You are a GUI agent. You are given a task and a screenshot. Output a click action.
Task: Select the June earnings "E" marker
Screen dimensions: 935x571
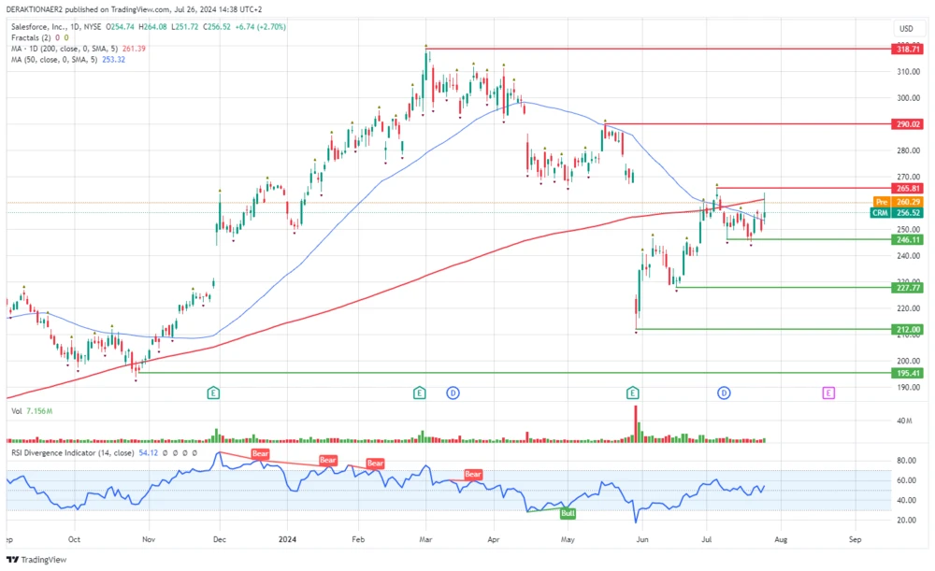point(634,393)
